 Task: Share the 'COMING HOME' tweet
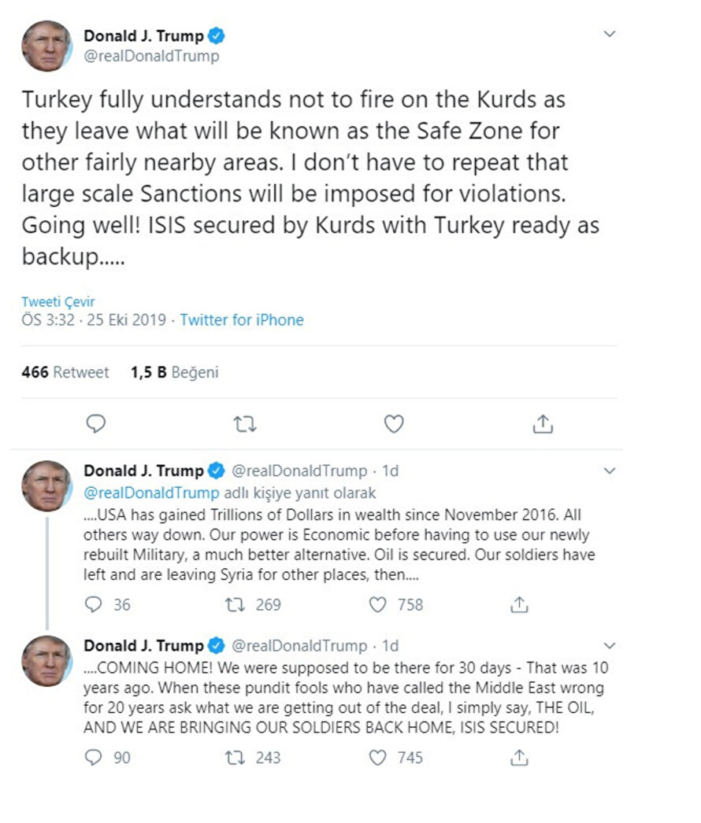(x=519, y=758)
